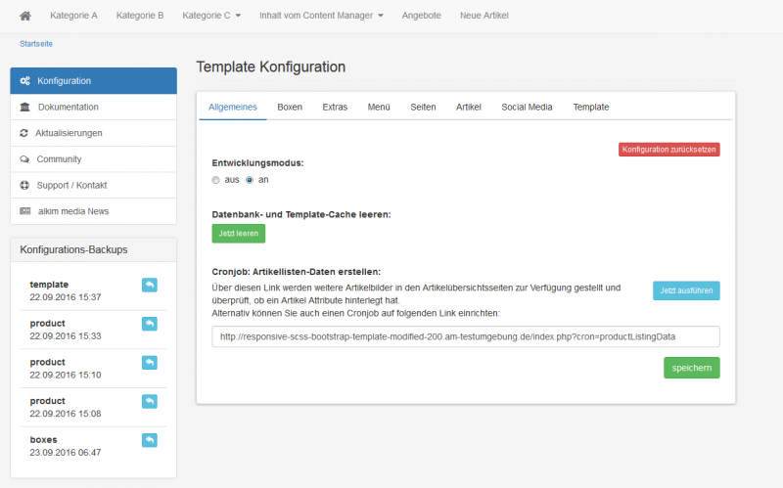Open Neue Artikel in the navbar
The width and height of the screenshot is (783, 488).
pyautogui.click(x=484, y=16)
